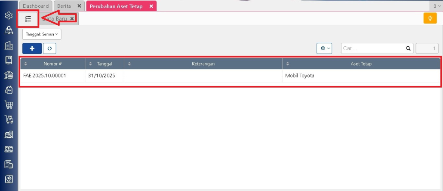Screen dimensions: 443x191
Task: Open the table settings gear dropdown
Action: click(x=324, y=48)
